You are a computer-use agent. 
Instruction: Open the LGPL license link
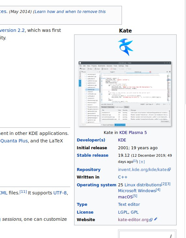click(123, 212)
